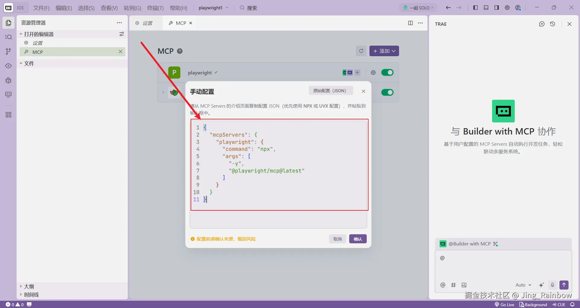Viewport: 580px width, 308px height.
Task: Open the 添加 dropdown button
Action: click(384, 51)
